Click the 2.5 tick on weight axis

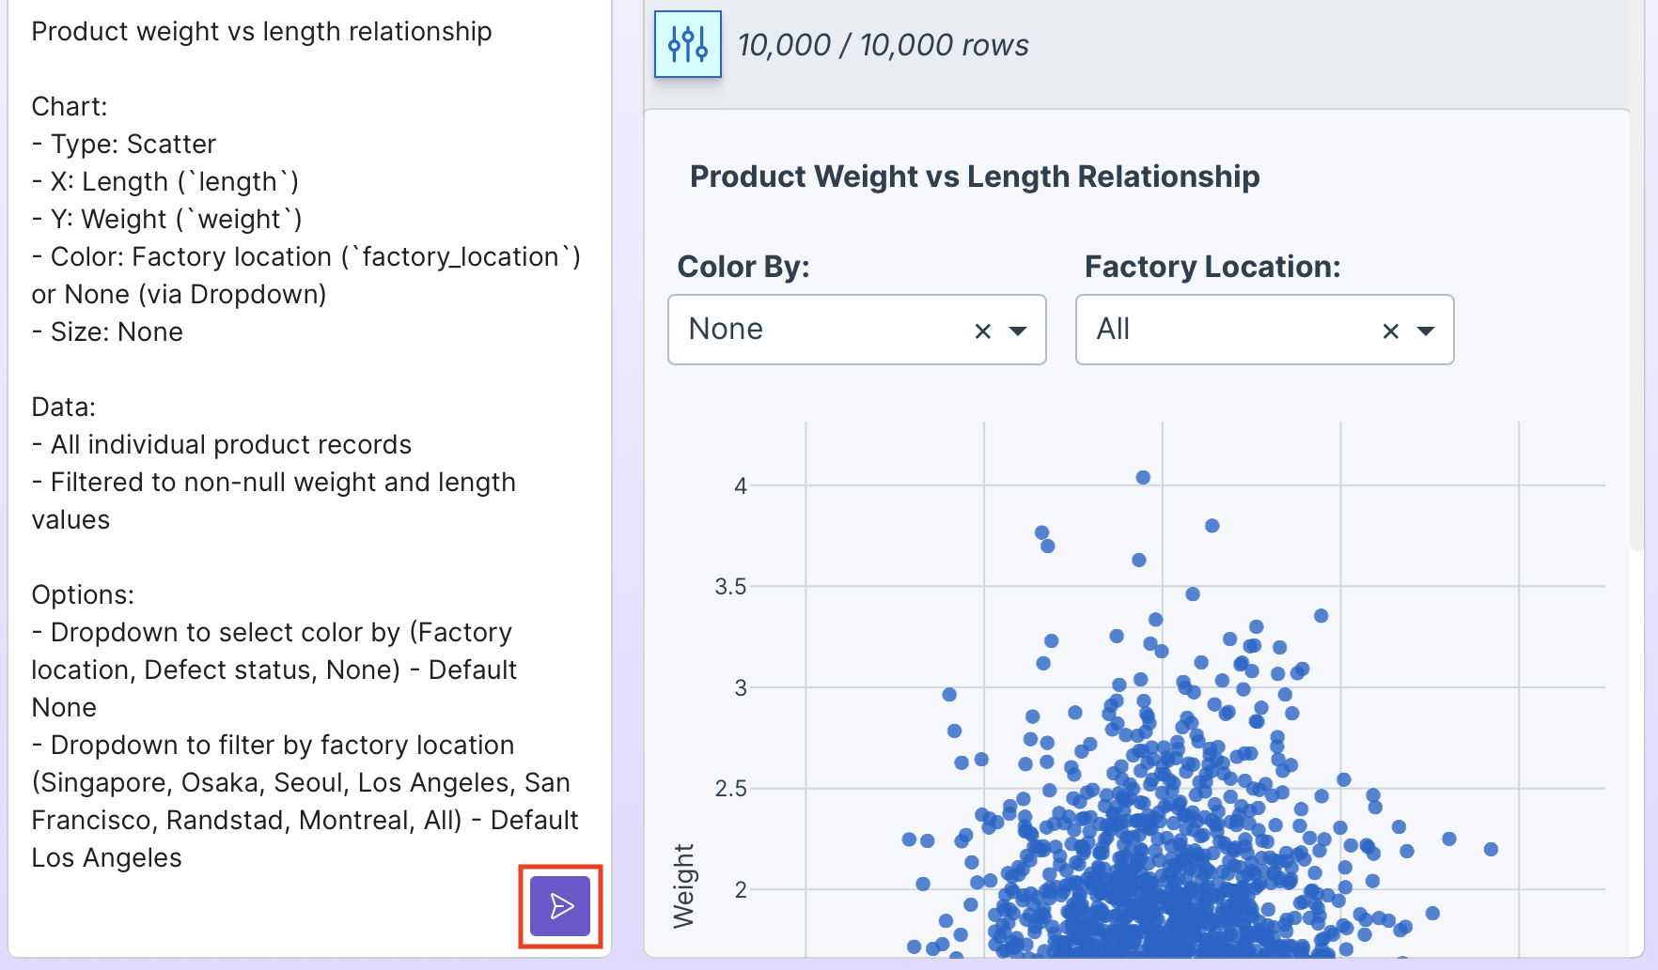(x=730, y=789)
